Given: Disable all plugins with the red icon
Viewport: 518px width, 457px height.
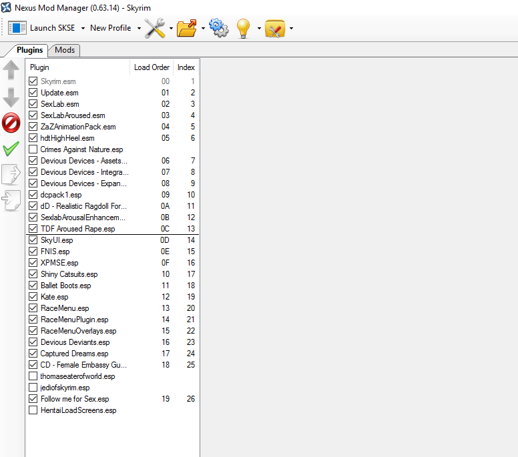Looking at the screenshot, I should point(11,123).
